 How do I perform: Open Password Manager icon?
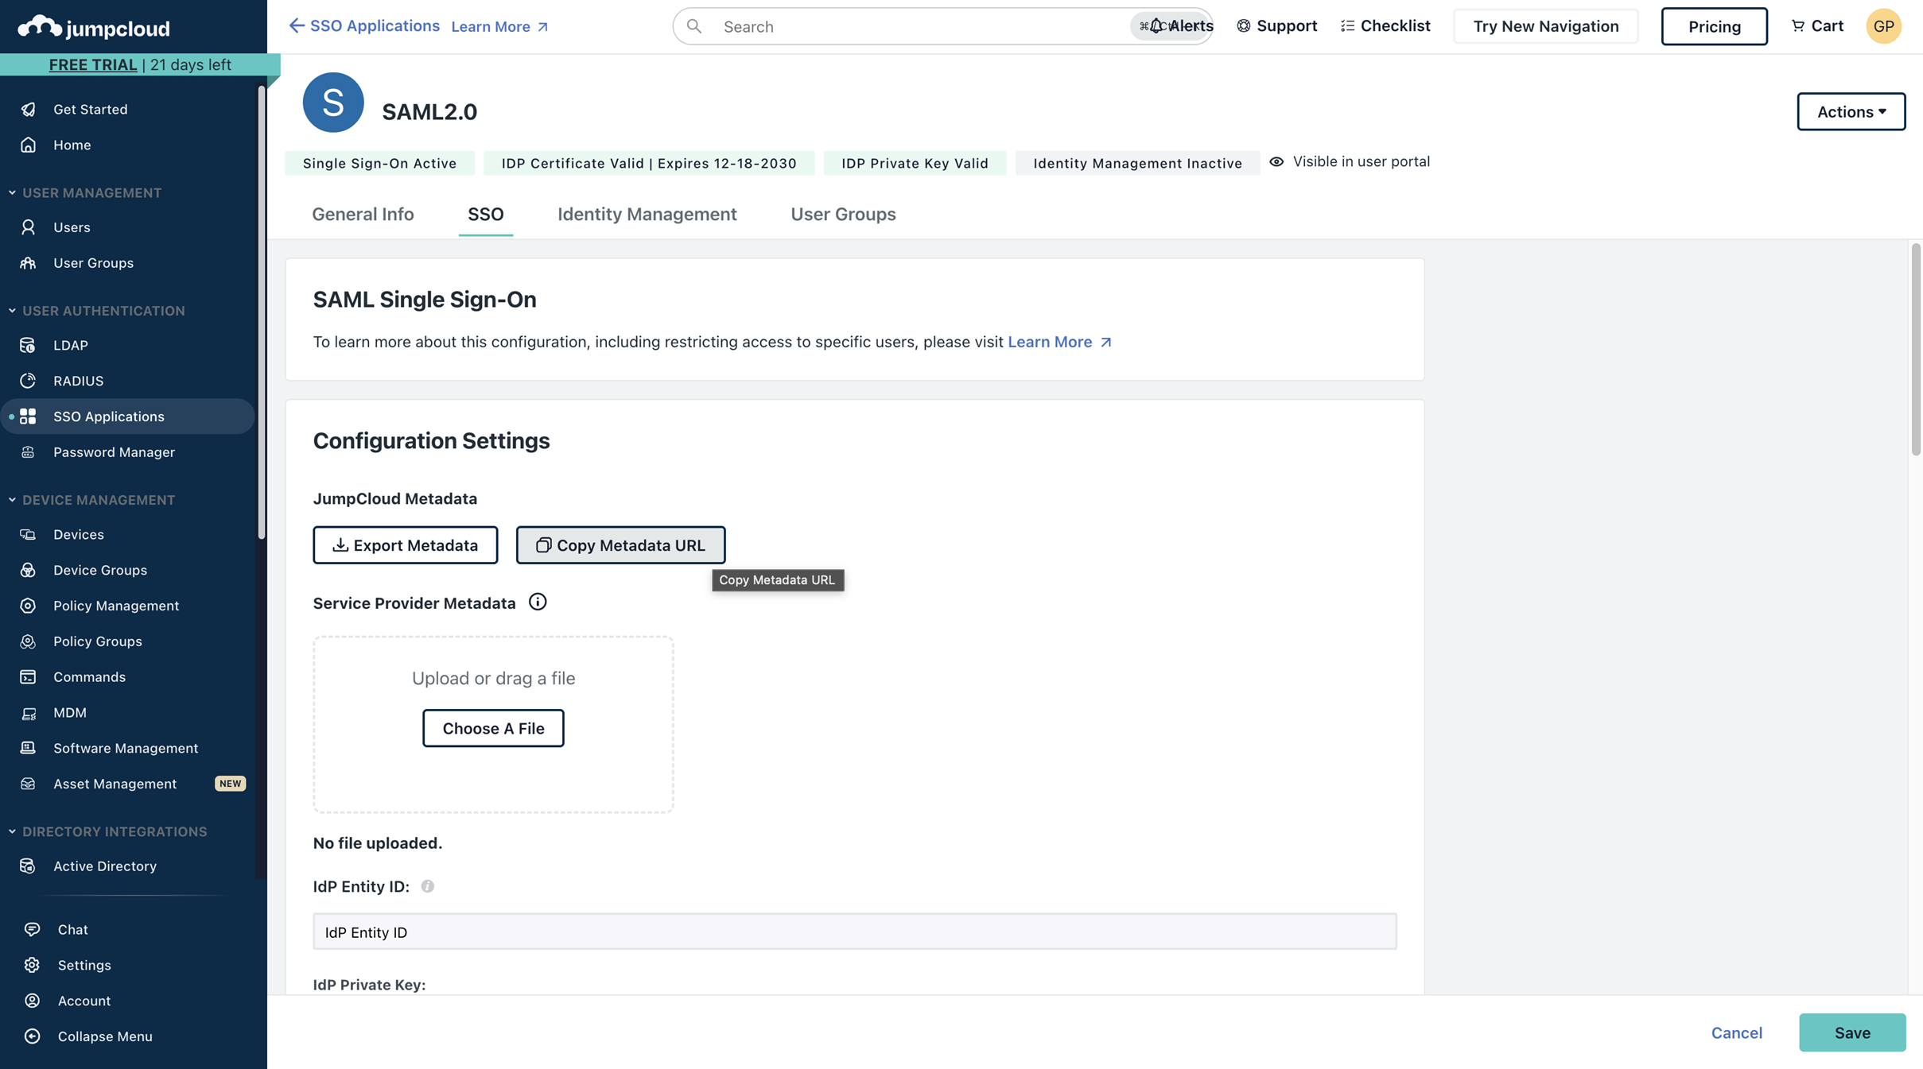coord(29,452)
